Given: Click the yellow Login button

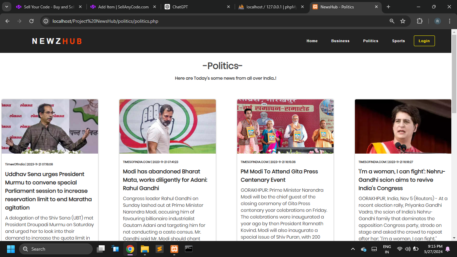Looking at the screenshot, I should click(424, 41).
